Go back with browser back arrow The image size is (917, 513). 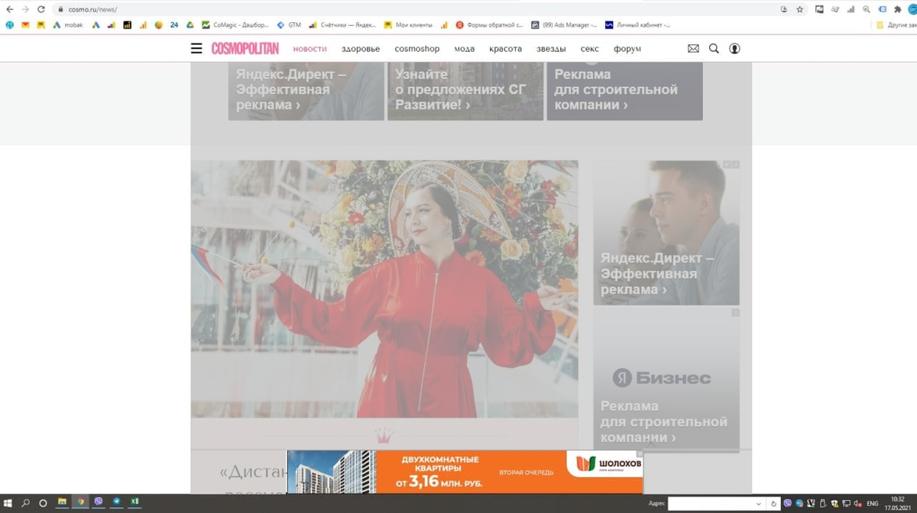[10, 9]
